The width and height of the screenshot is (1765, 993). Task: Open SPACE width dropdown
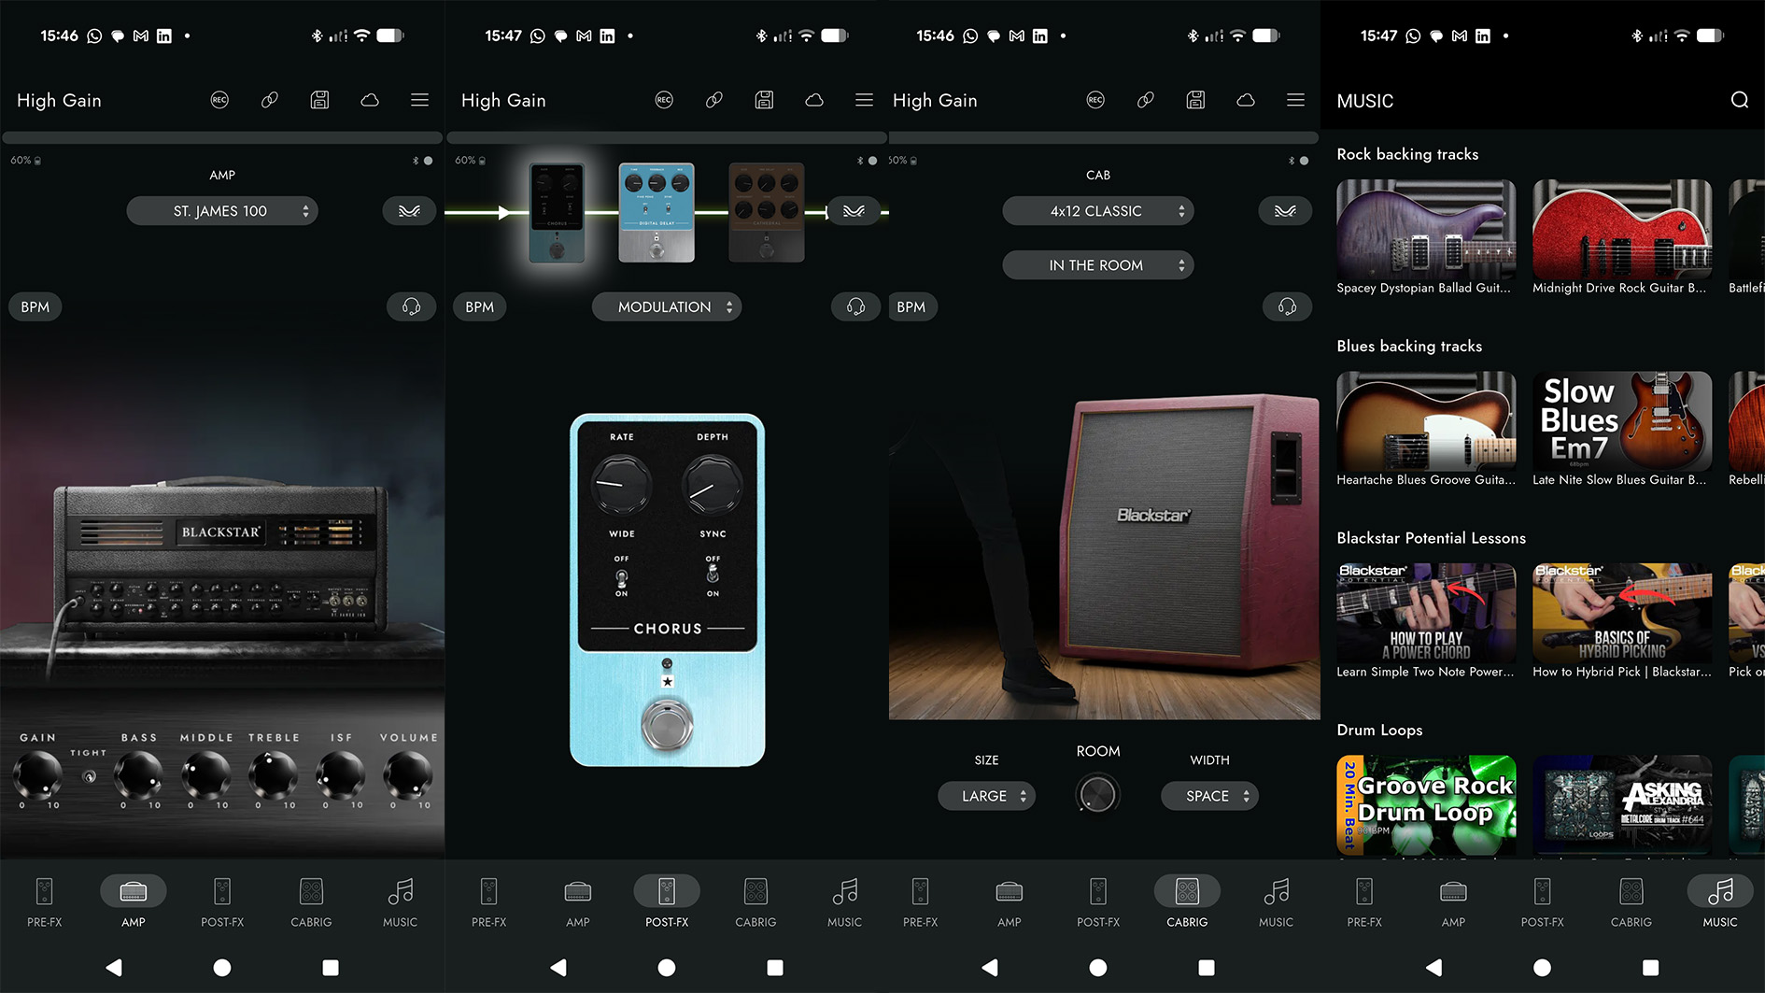pos(1209,796)
